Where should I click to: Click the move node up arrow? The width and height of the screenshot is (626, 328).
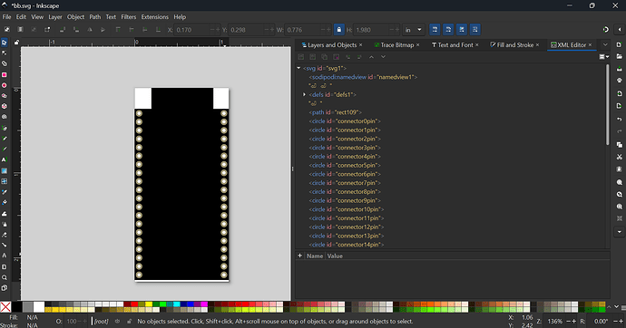coord(371,57)
